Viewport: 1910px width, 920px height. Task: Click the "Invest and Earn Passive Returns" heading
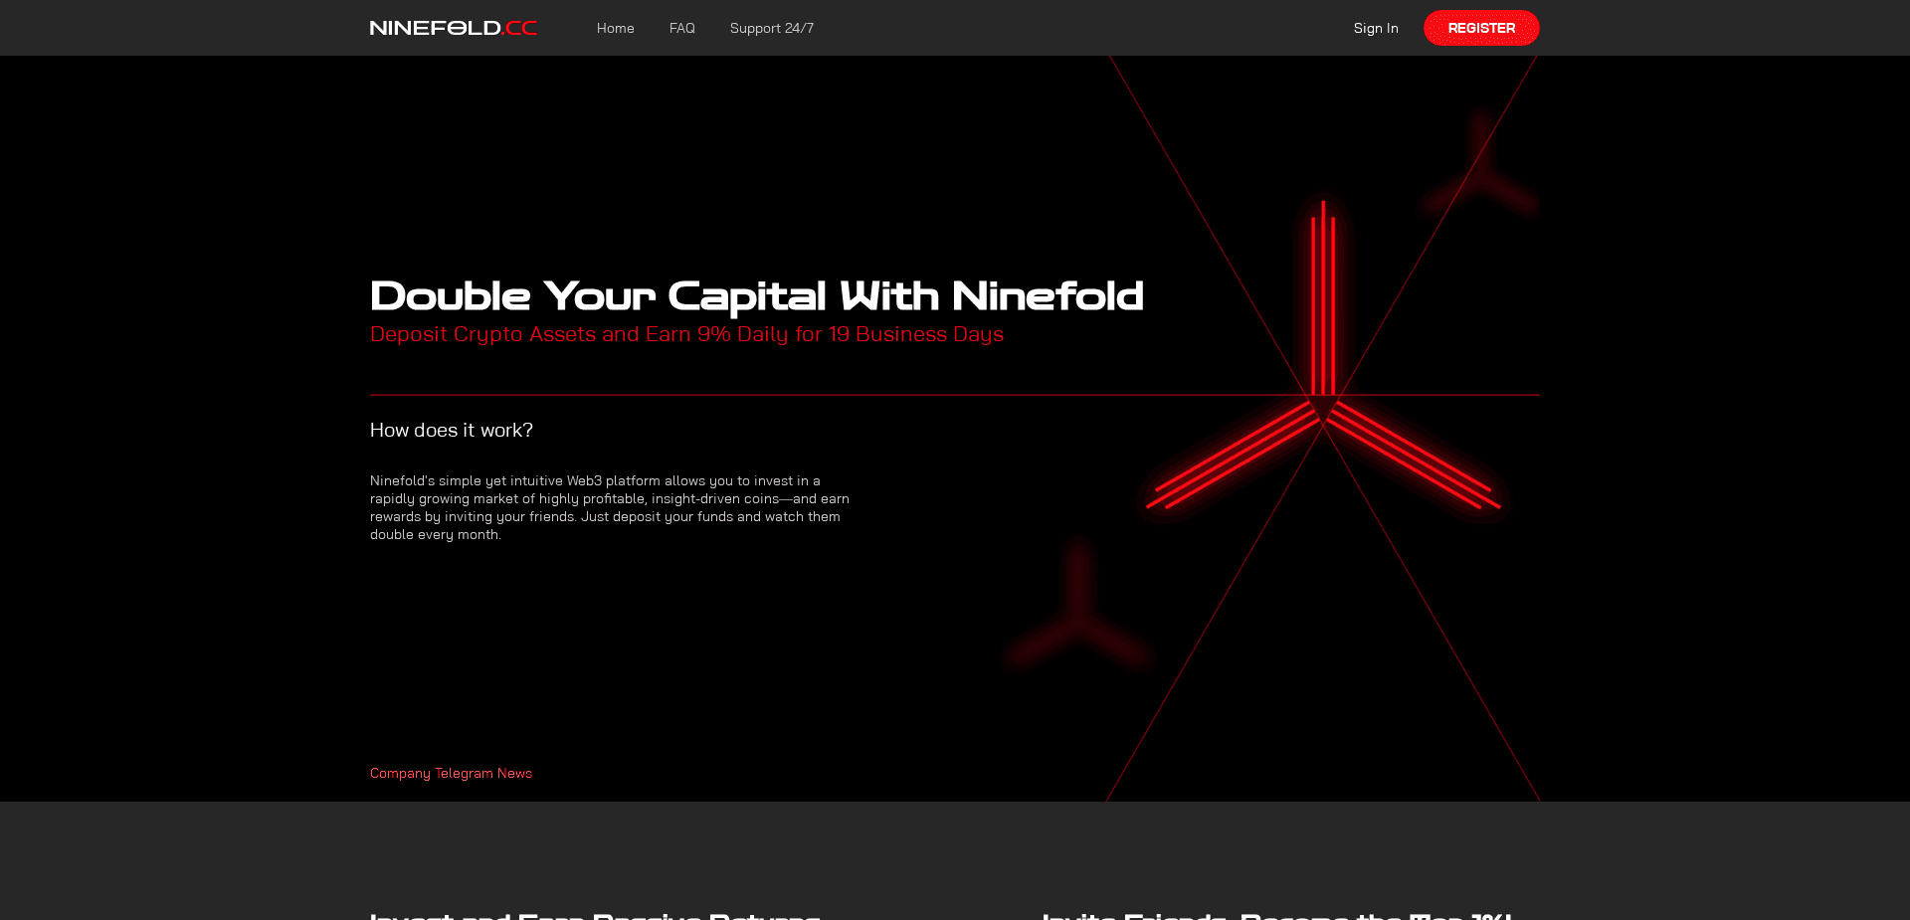click(594, 913)
